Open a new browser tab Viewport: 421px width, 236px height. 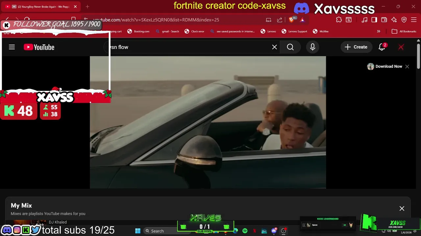87,7
